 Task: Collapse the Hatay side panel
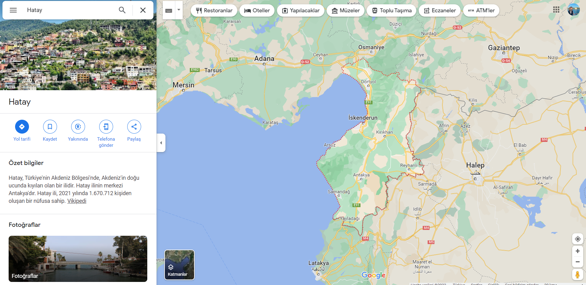(161, 142)
